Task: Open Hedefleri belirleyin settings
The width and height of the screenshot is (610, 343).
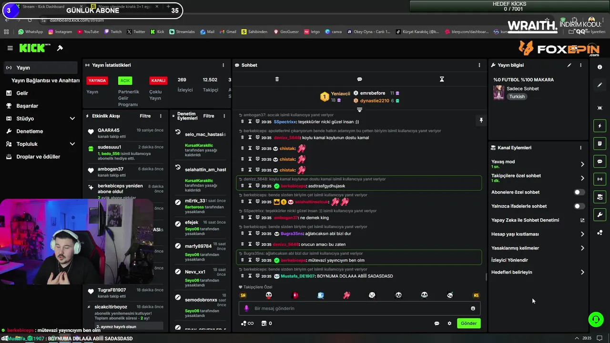Action: (x=538, y=272)
